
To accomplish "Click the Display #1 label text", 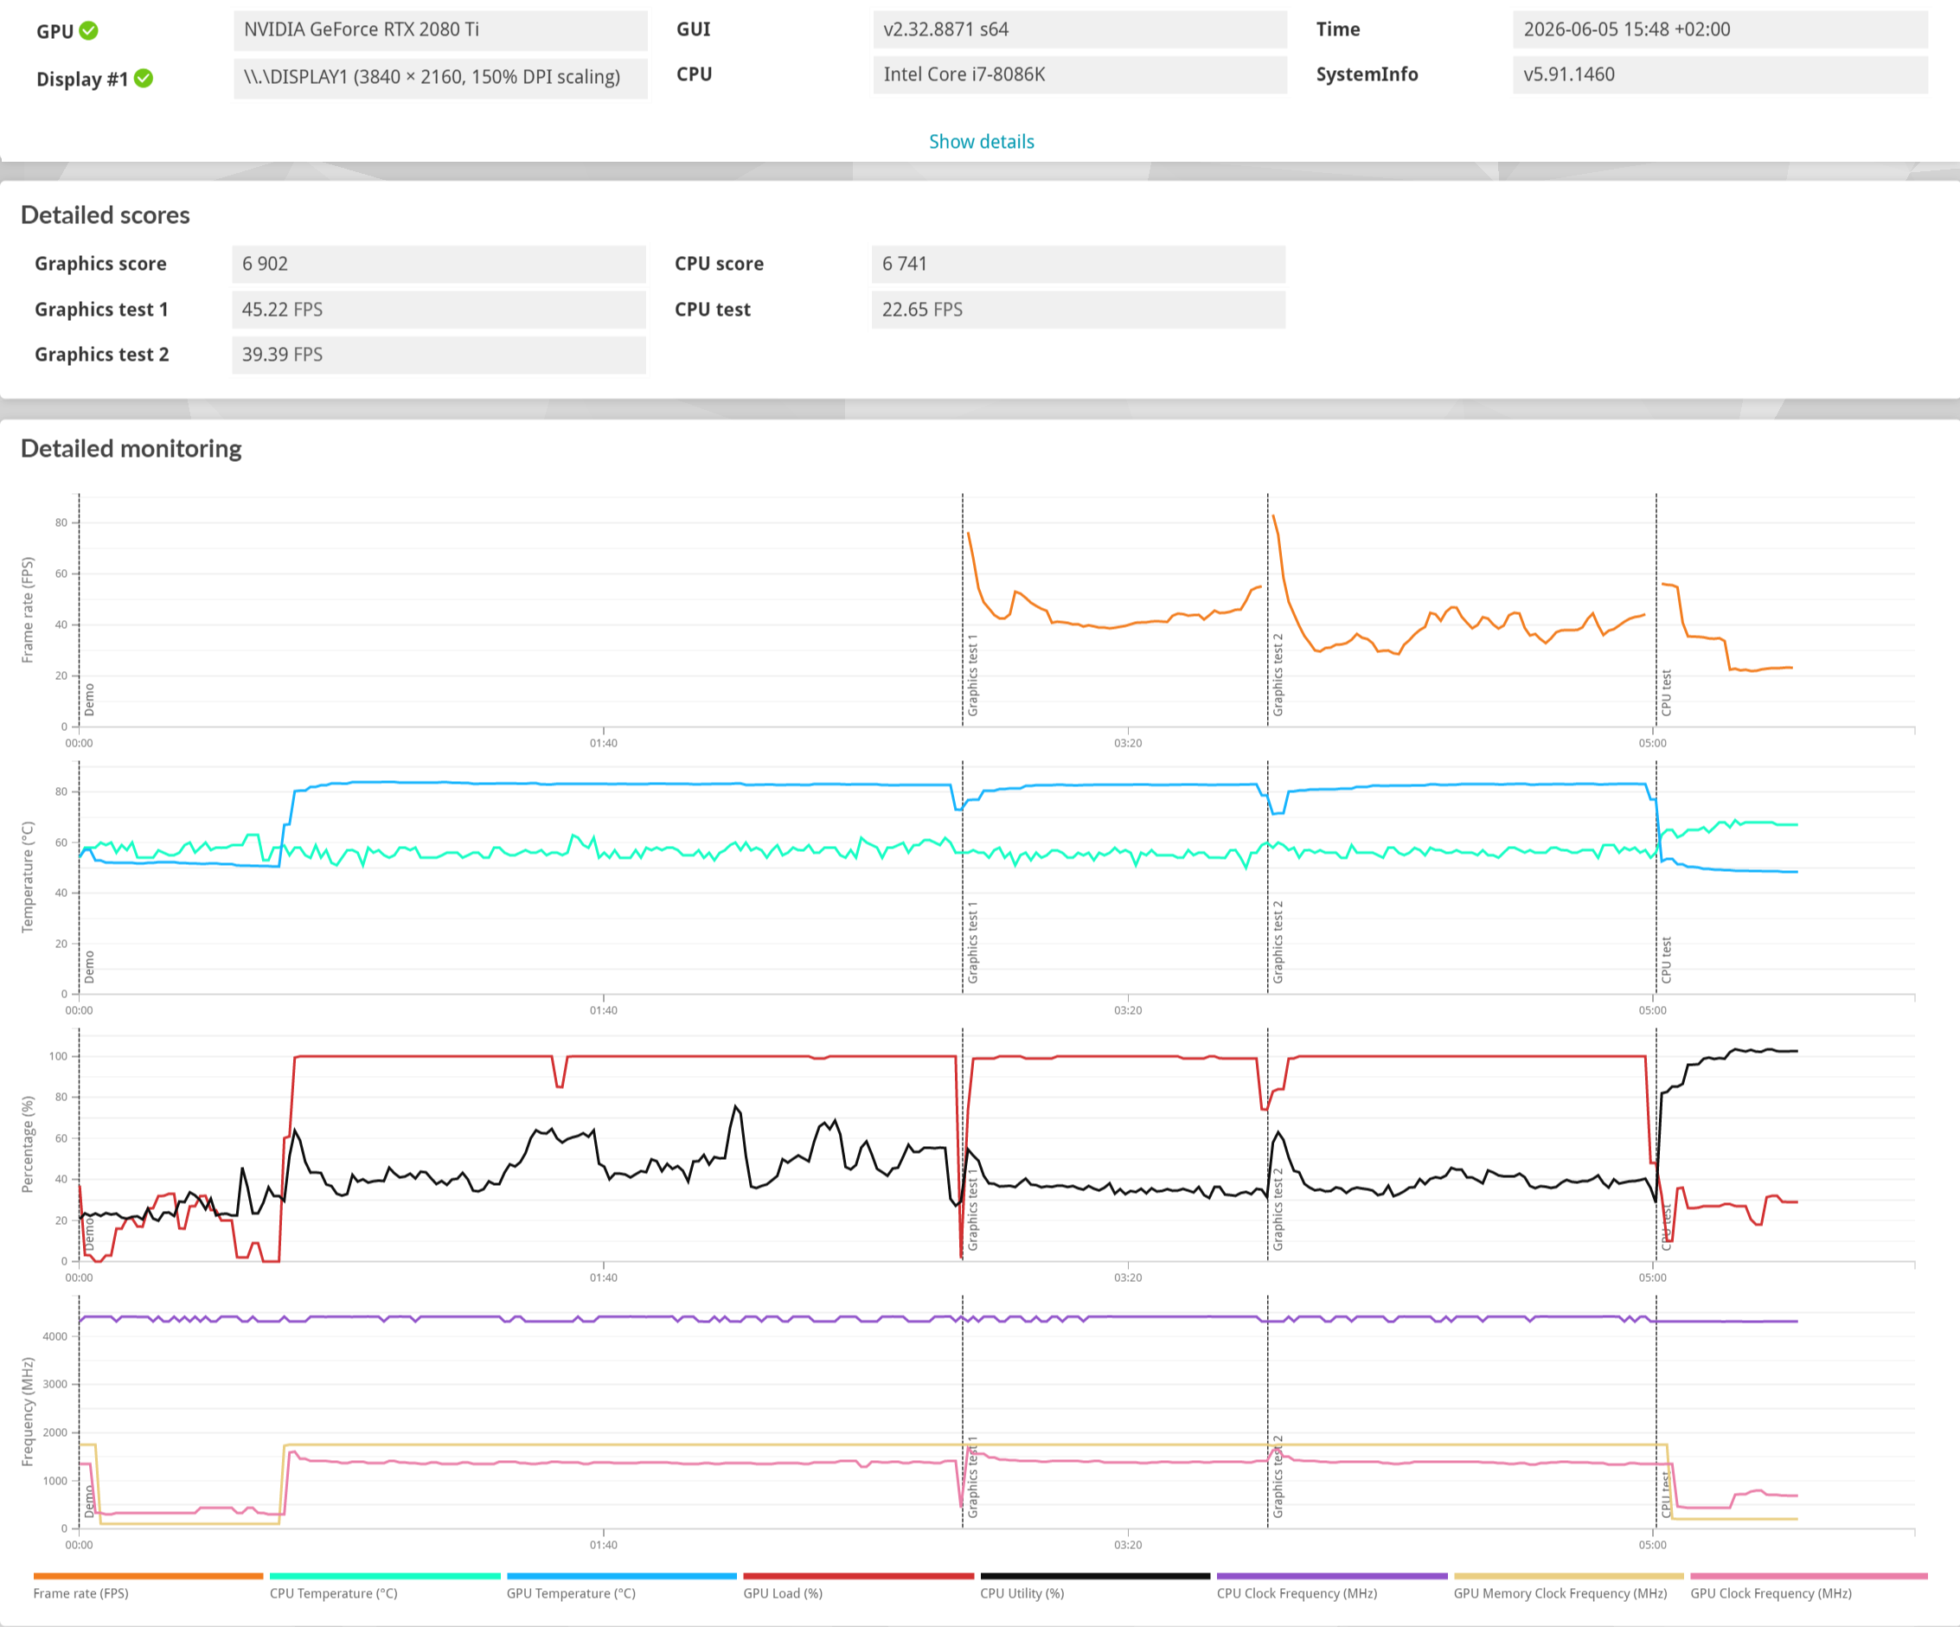I will pos(82,80).
